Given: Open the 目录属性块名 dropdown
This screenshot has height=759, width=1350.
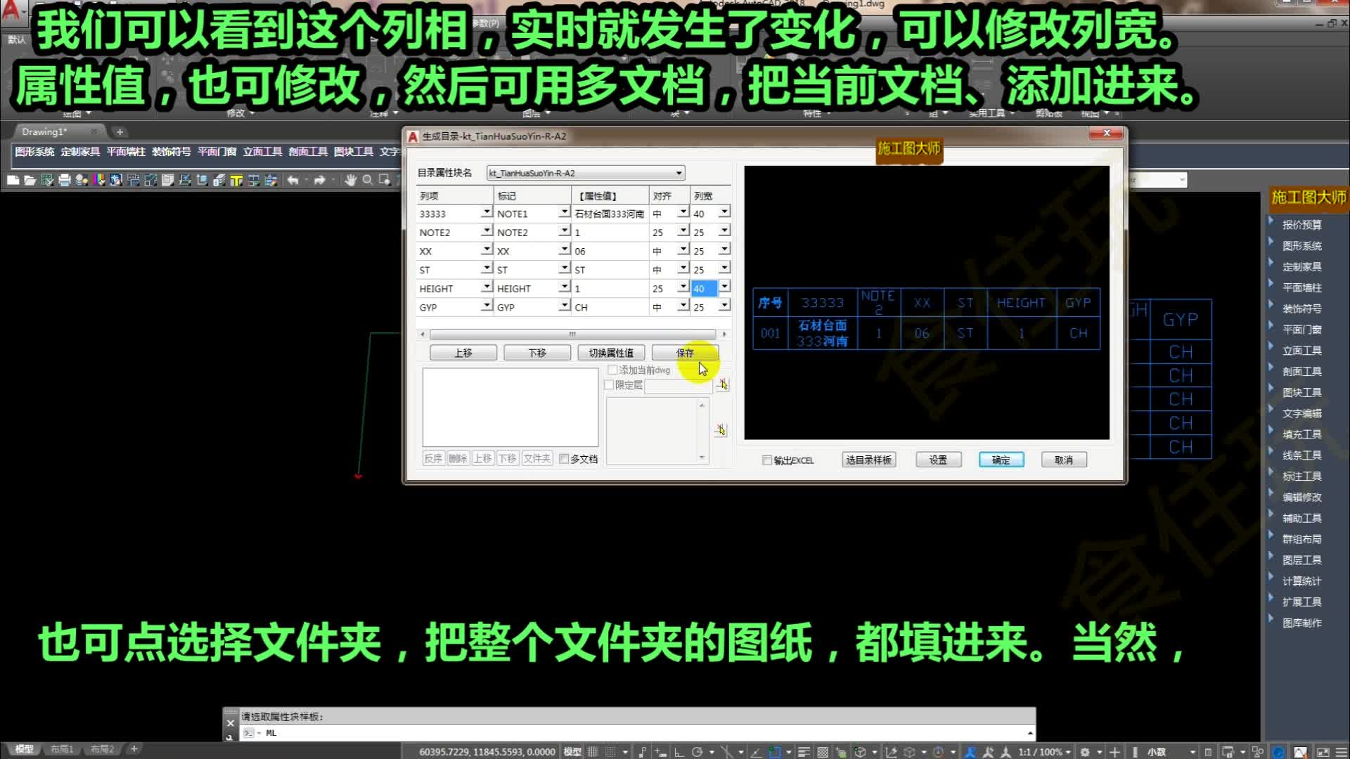Looking at the screenshot, I should pyautogui.click(x=679, y=173).
